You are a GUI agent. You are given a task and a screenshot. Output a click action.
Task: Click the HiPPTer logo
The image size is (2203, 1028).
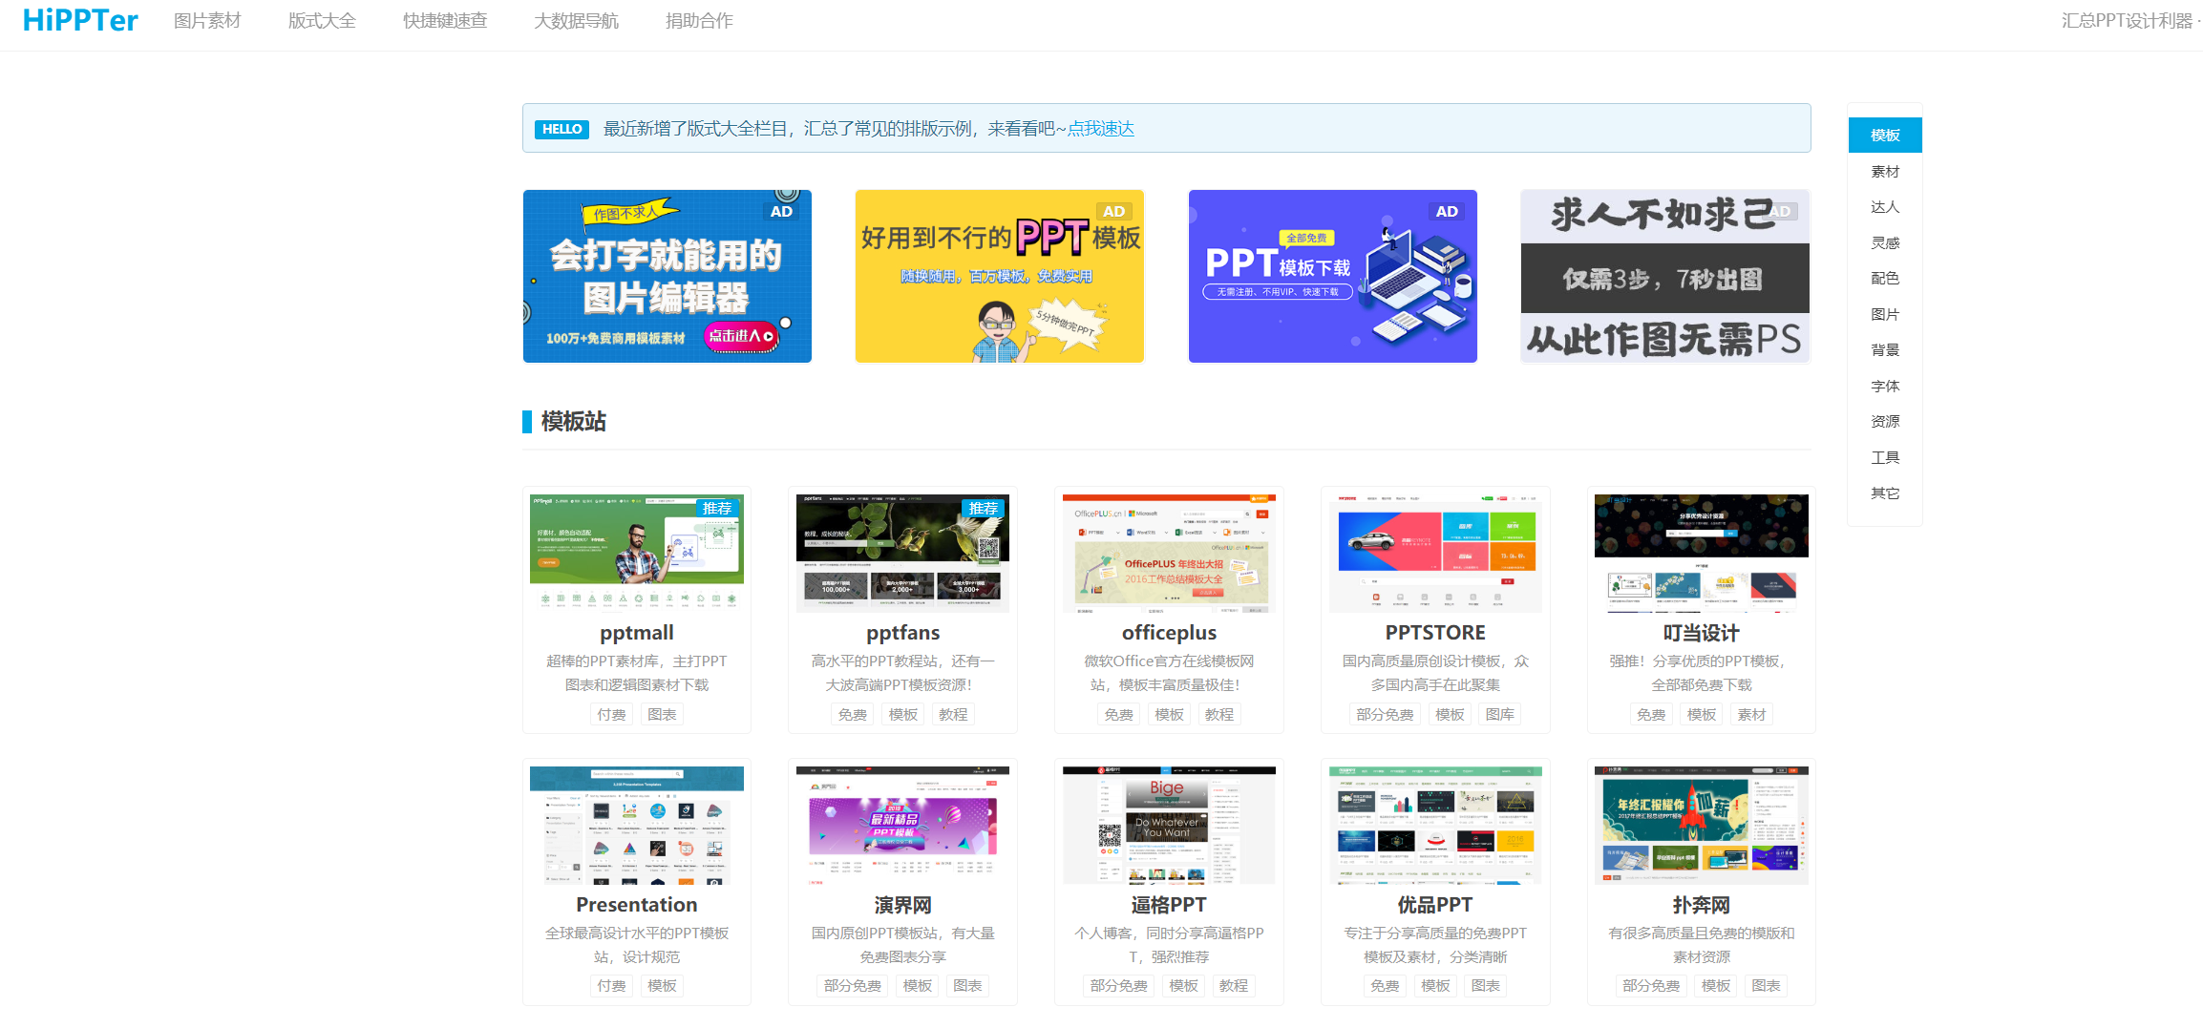[80, 20]
